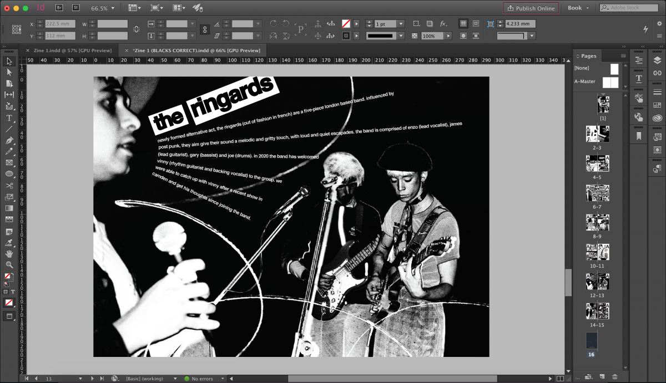The width and height of the screenshot is (666, 383).
Task: Select the 2–3 spread thumbnail
Action: click(597, 134)
